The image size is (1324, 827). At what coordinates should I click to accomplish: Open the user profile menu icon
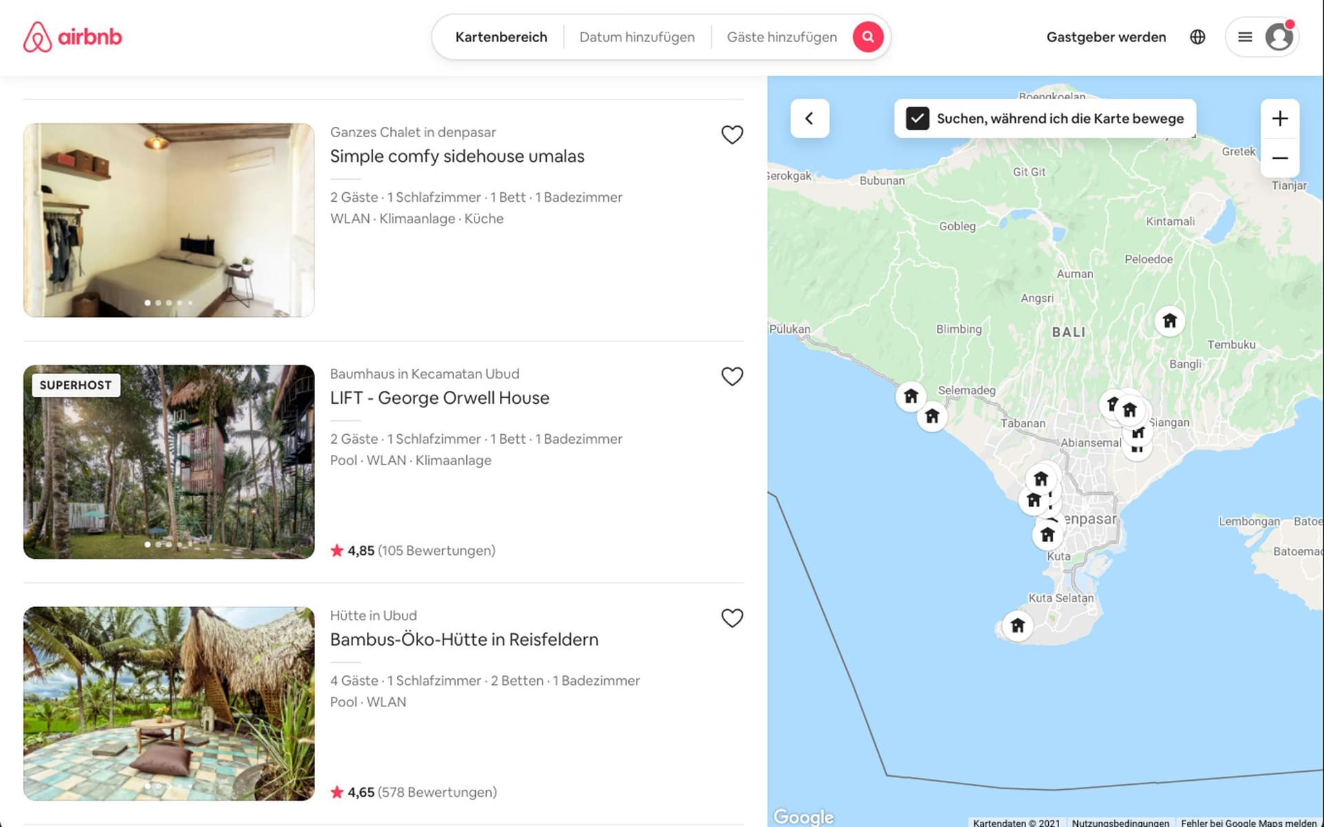1280,37
